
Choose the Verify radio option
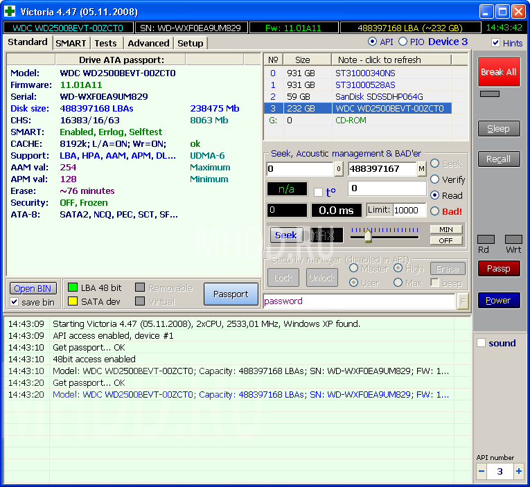click(434, 179)
